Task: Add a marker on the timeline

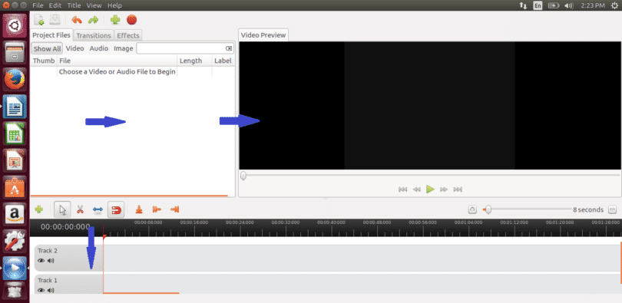Action: 139,209
